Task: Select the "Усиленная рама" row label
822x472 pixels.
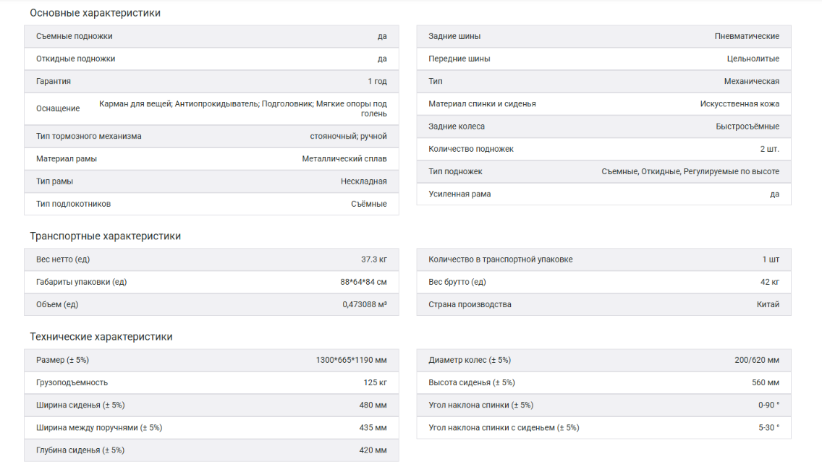Action: click(459, 194)
